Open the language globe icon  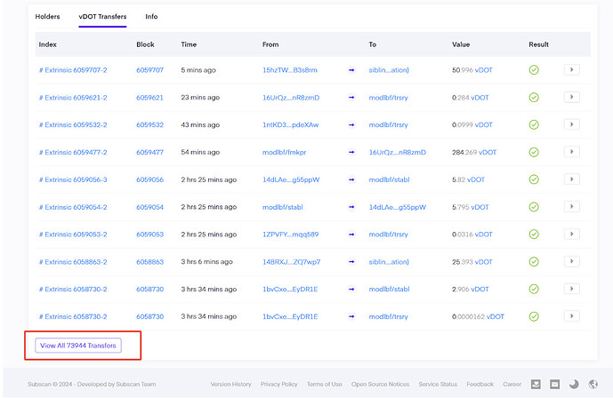(x=593, y=385)
